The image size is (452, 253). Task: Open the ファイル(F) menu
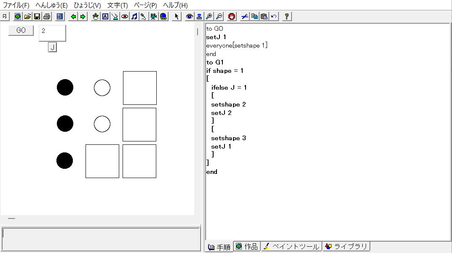tap(16, 5)
